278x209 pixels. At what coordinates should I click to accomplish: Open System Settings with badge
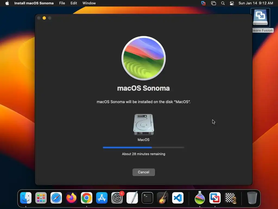(117, 198)
